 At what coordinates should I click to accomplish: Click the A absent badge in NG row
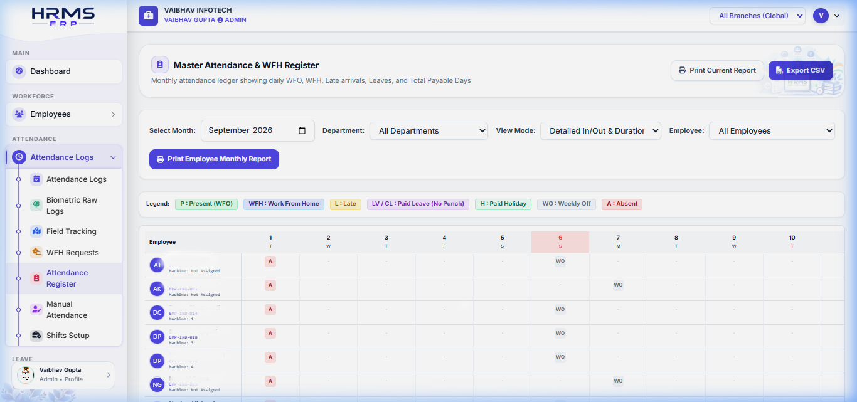(270, 381)
